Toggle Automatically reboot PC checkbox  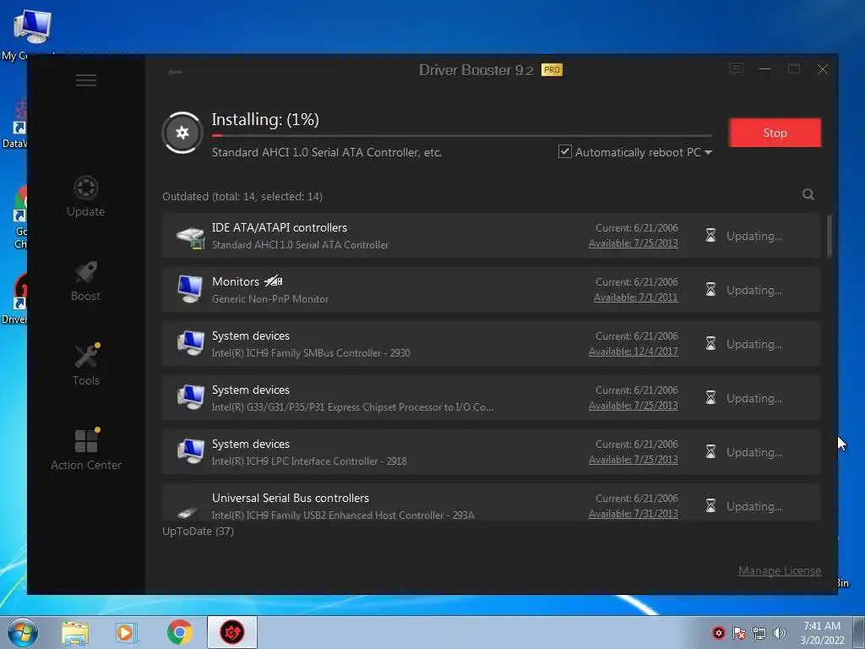click(x=564, y=151)
